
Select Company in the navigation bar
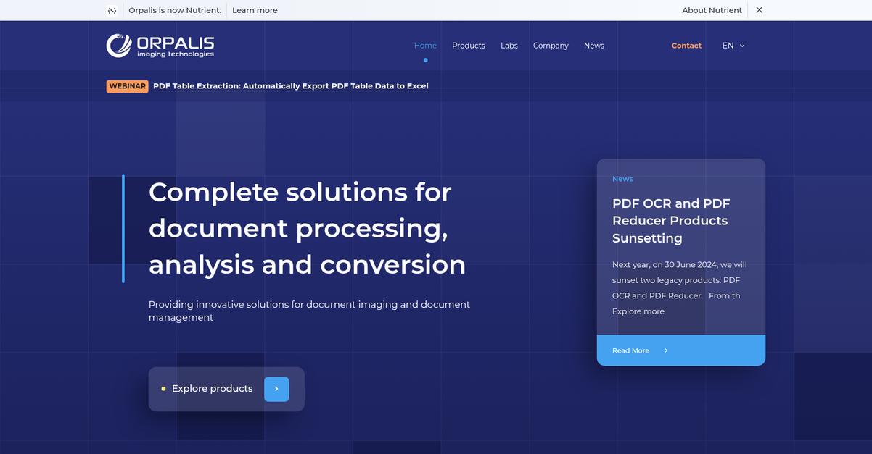tap(551, 46)
